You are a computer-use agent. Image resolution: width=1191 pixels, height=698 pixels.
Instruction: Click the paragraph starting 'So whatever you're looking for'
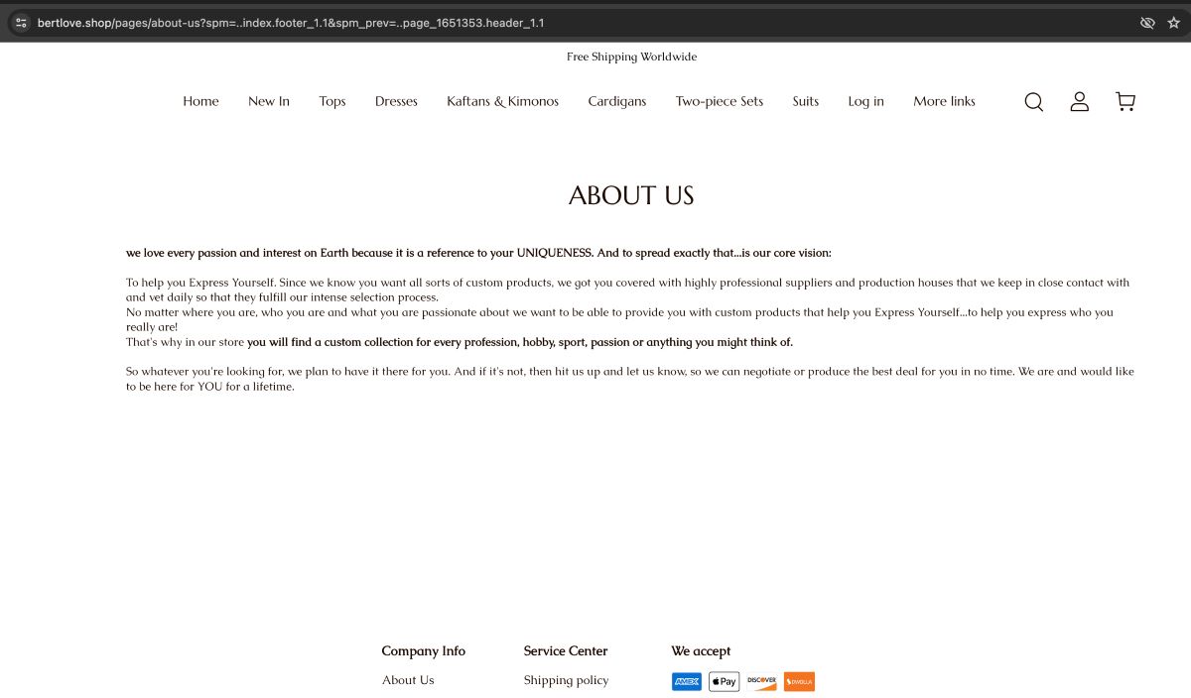coord(630,379)
